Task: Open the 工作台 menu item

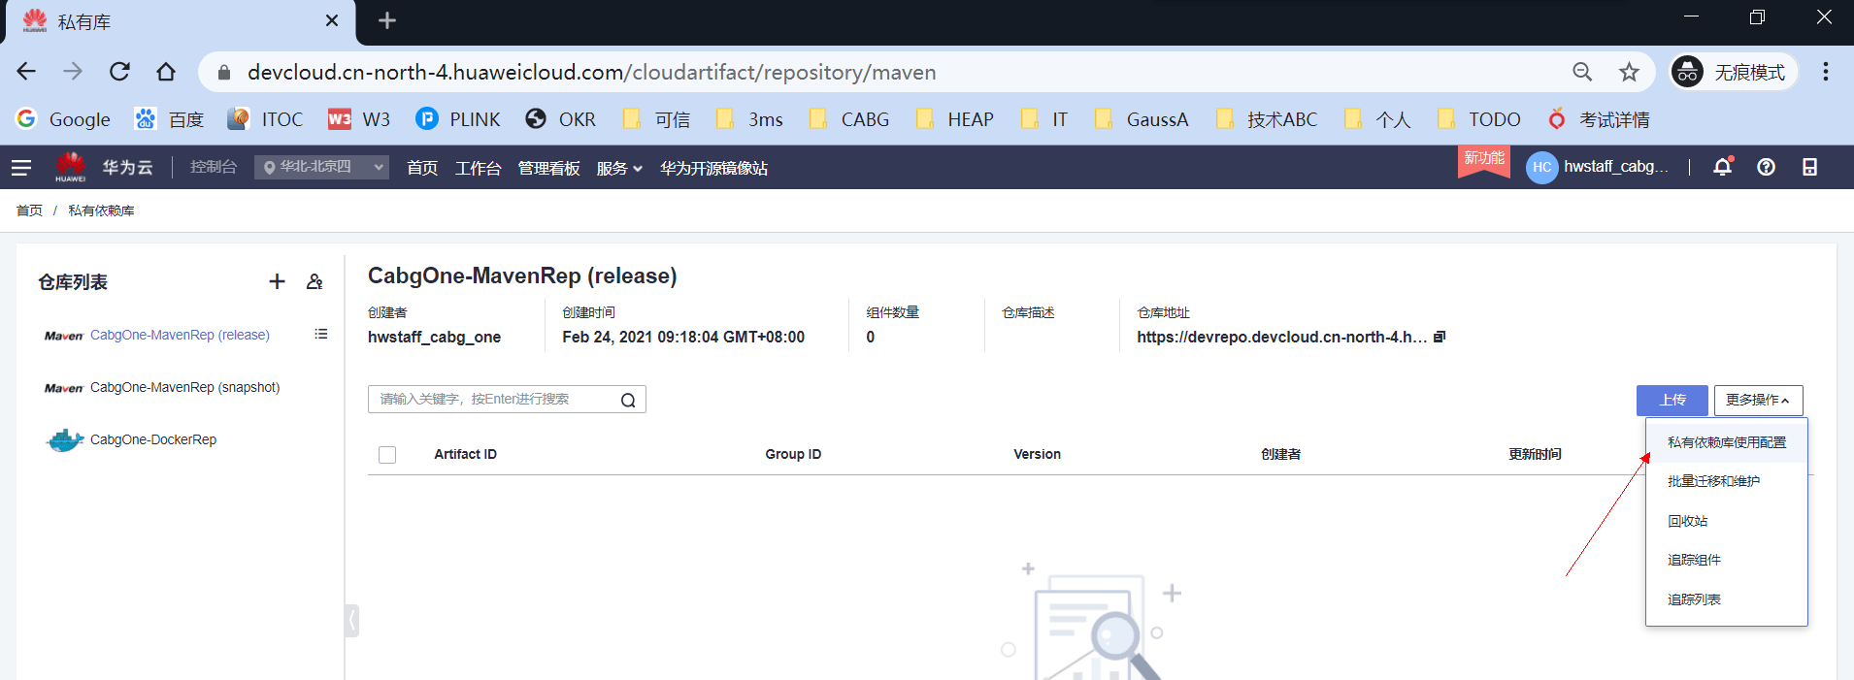Action: pos(479,168)
